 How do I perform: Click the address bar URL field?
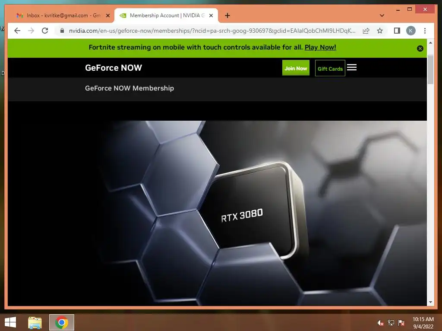(x=212, y=31)
